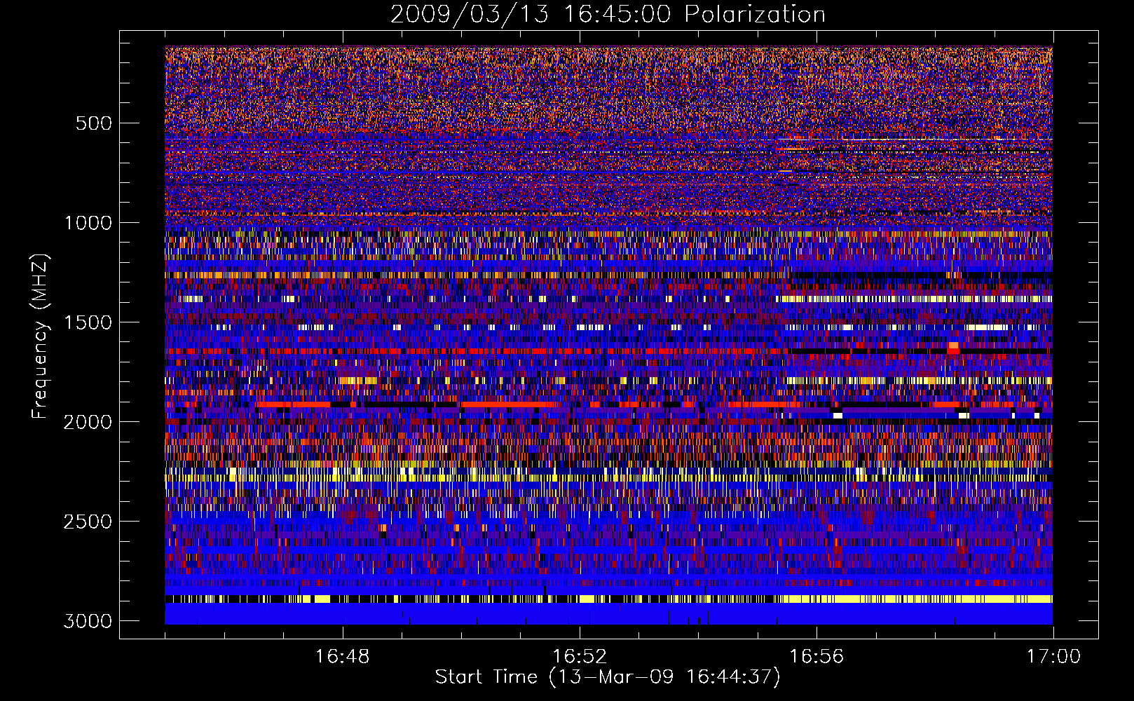Click the 'Start Time (13-Mar-09 16:44:37)' axis label
The image size is (1134, 701).
(608, 677)
